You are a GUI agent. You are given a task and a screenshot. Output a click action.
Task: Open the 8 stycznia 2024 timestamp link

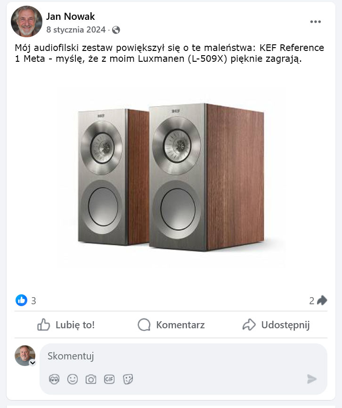[x=76, y=30]
